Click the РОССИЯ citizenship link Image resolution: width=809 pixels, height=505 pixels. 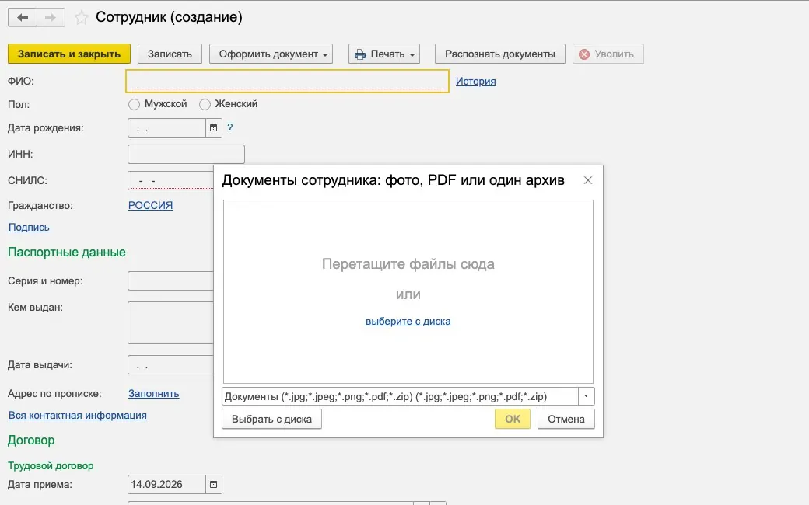pos(151,205)
